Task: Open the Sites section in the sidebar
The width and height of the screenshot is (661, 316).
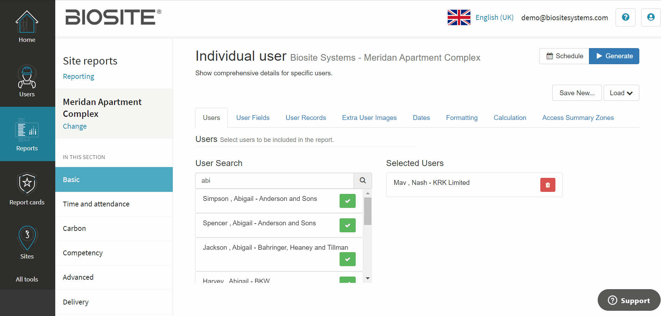Action: (x=27, y=243)
